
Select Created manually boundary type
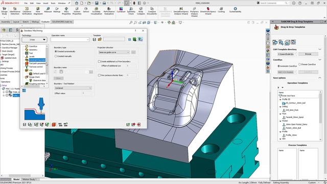point(56,56)
